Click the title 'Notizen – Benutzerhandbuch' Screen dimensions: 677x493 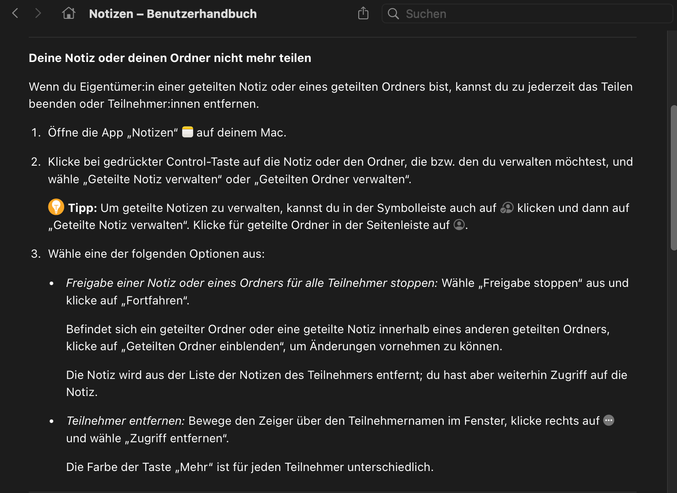[173, 14]
